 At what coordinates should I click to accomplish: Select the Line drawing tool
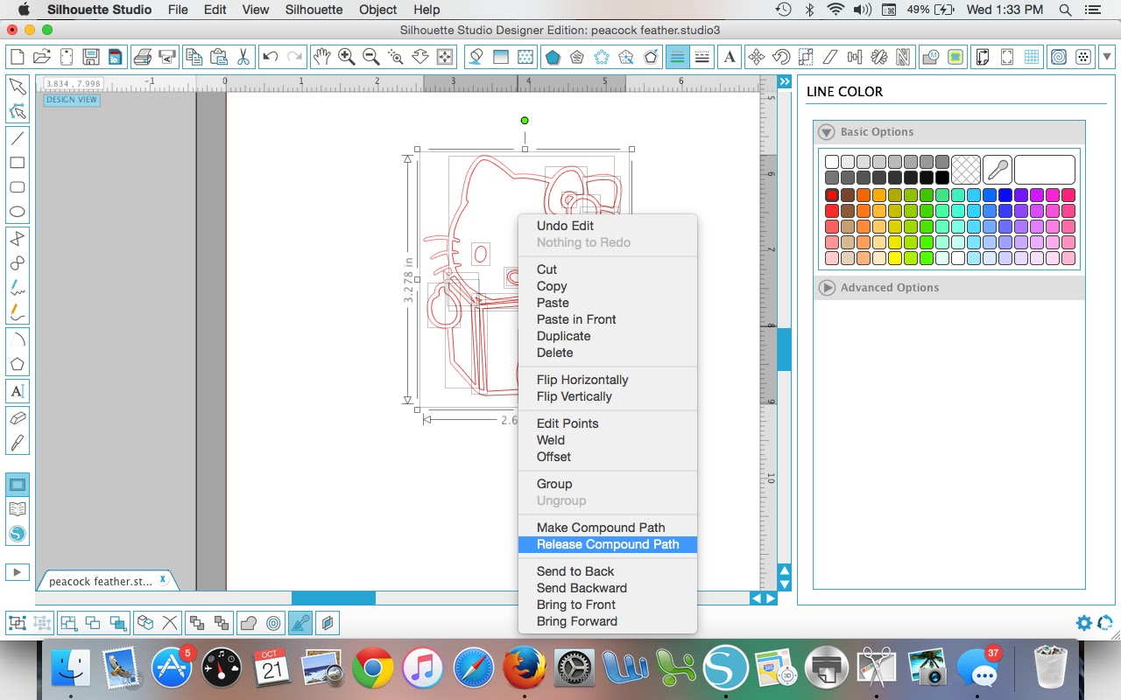point(17,138)
